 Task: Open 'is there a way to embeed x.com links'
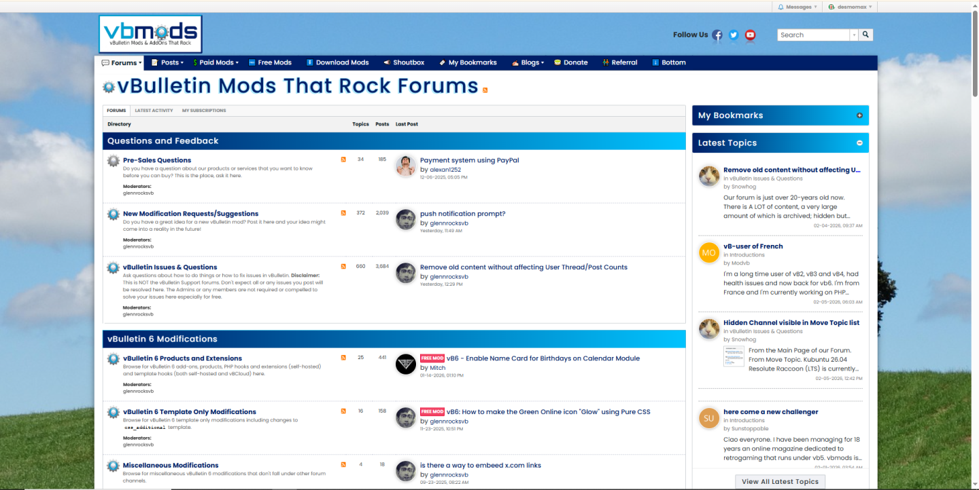[481, 466]
